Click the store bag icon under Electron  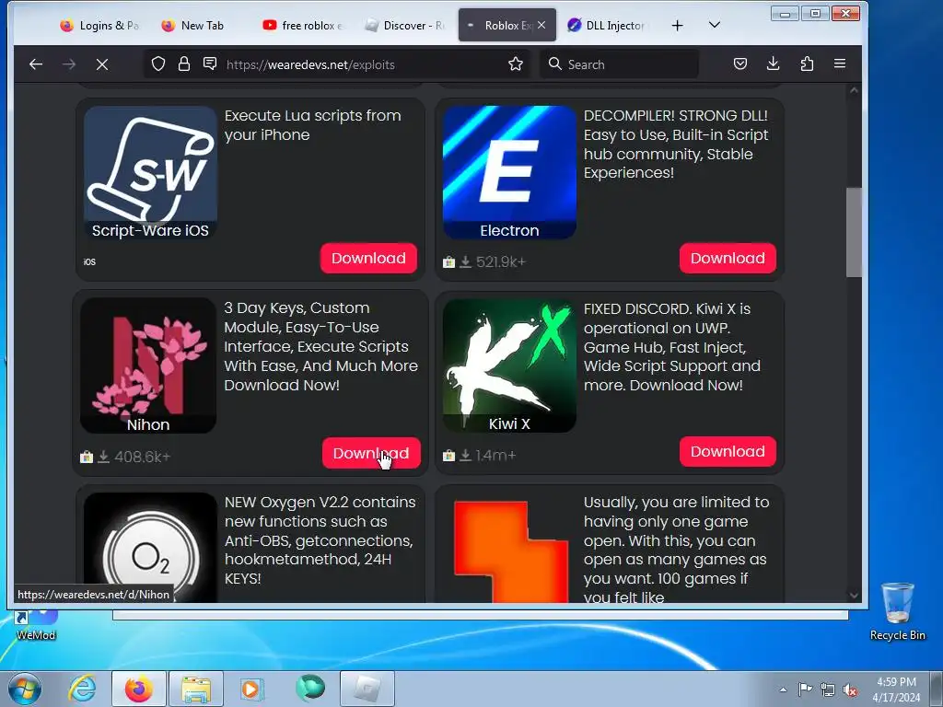(x=448, y=261)
